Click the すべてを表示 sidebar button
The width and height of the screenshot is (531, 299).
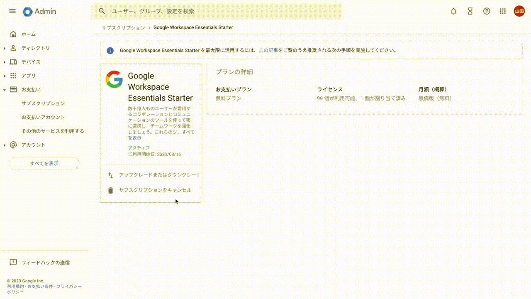point(44,163)
